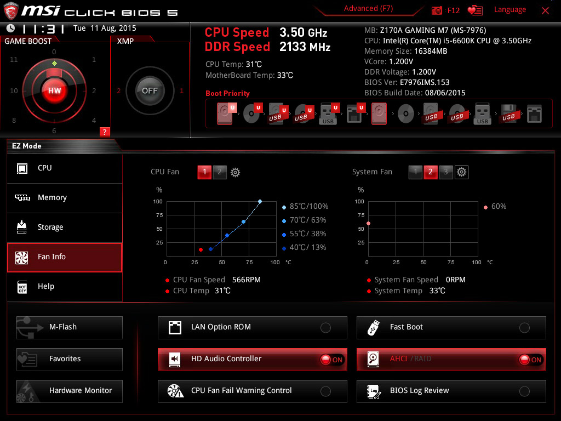Open CPU Fan gear settings
This screenshot has width=561, height=421.
point(235,172)
